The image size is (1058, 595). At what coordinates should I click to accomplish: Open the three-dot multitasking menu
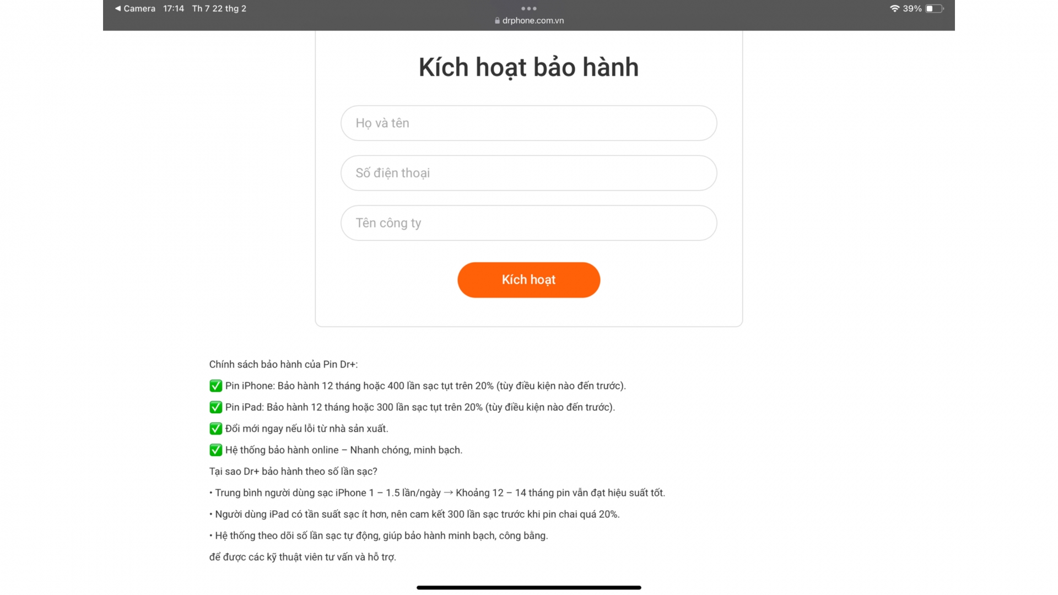(528, 8)
